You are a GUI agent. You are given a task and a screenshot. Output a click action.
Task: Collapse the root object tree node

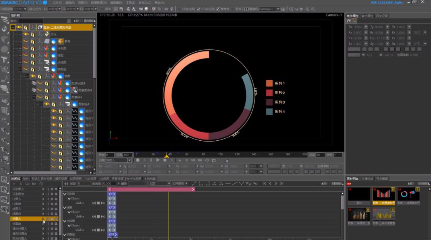(13, 27)
